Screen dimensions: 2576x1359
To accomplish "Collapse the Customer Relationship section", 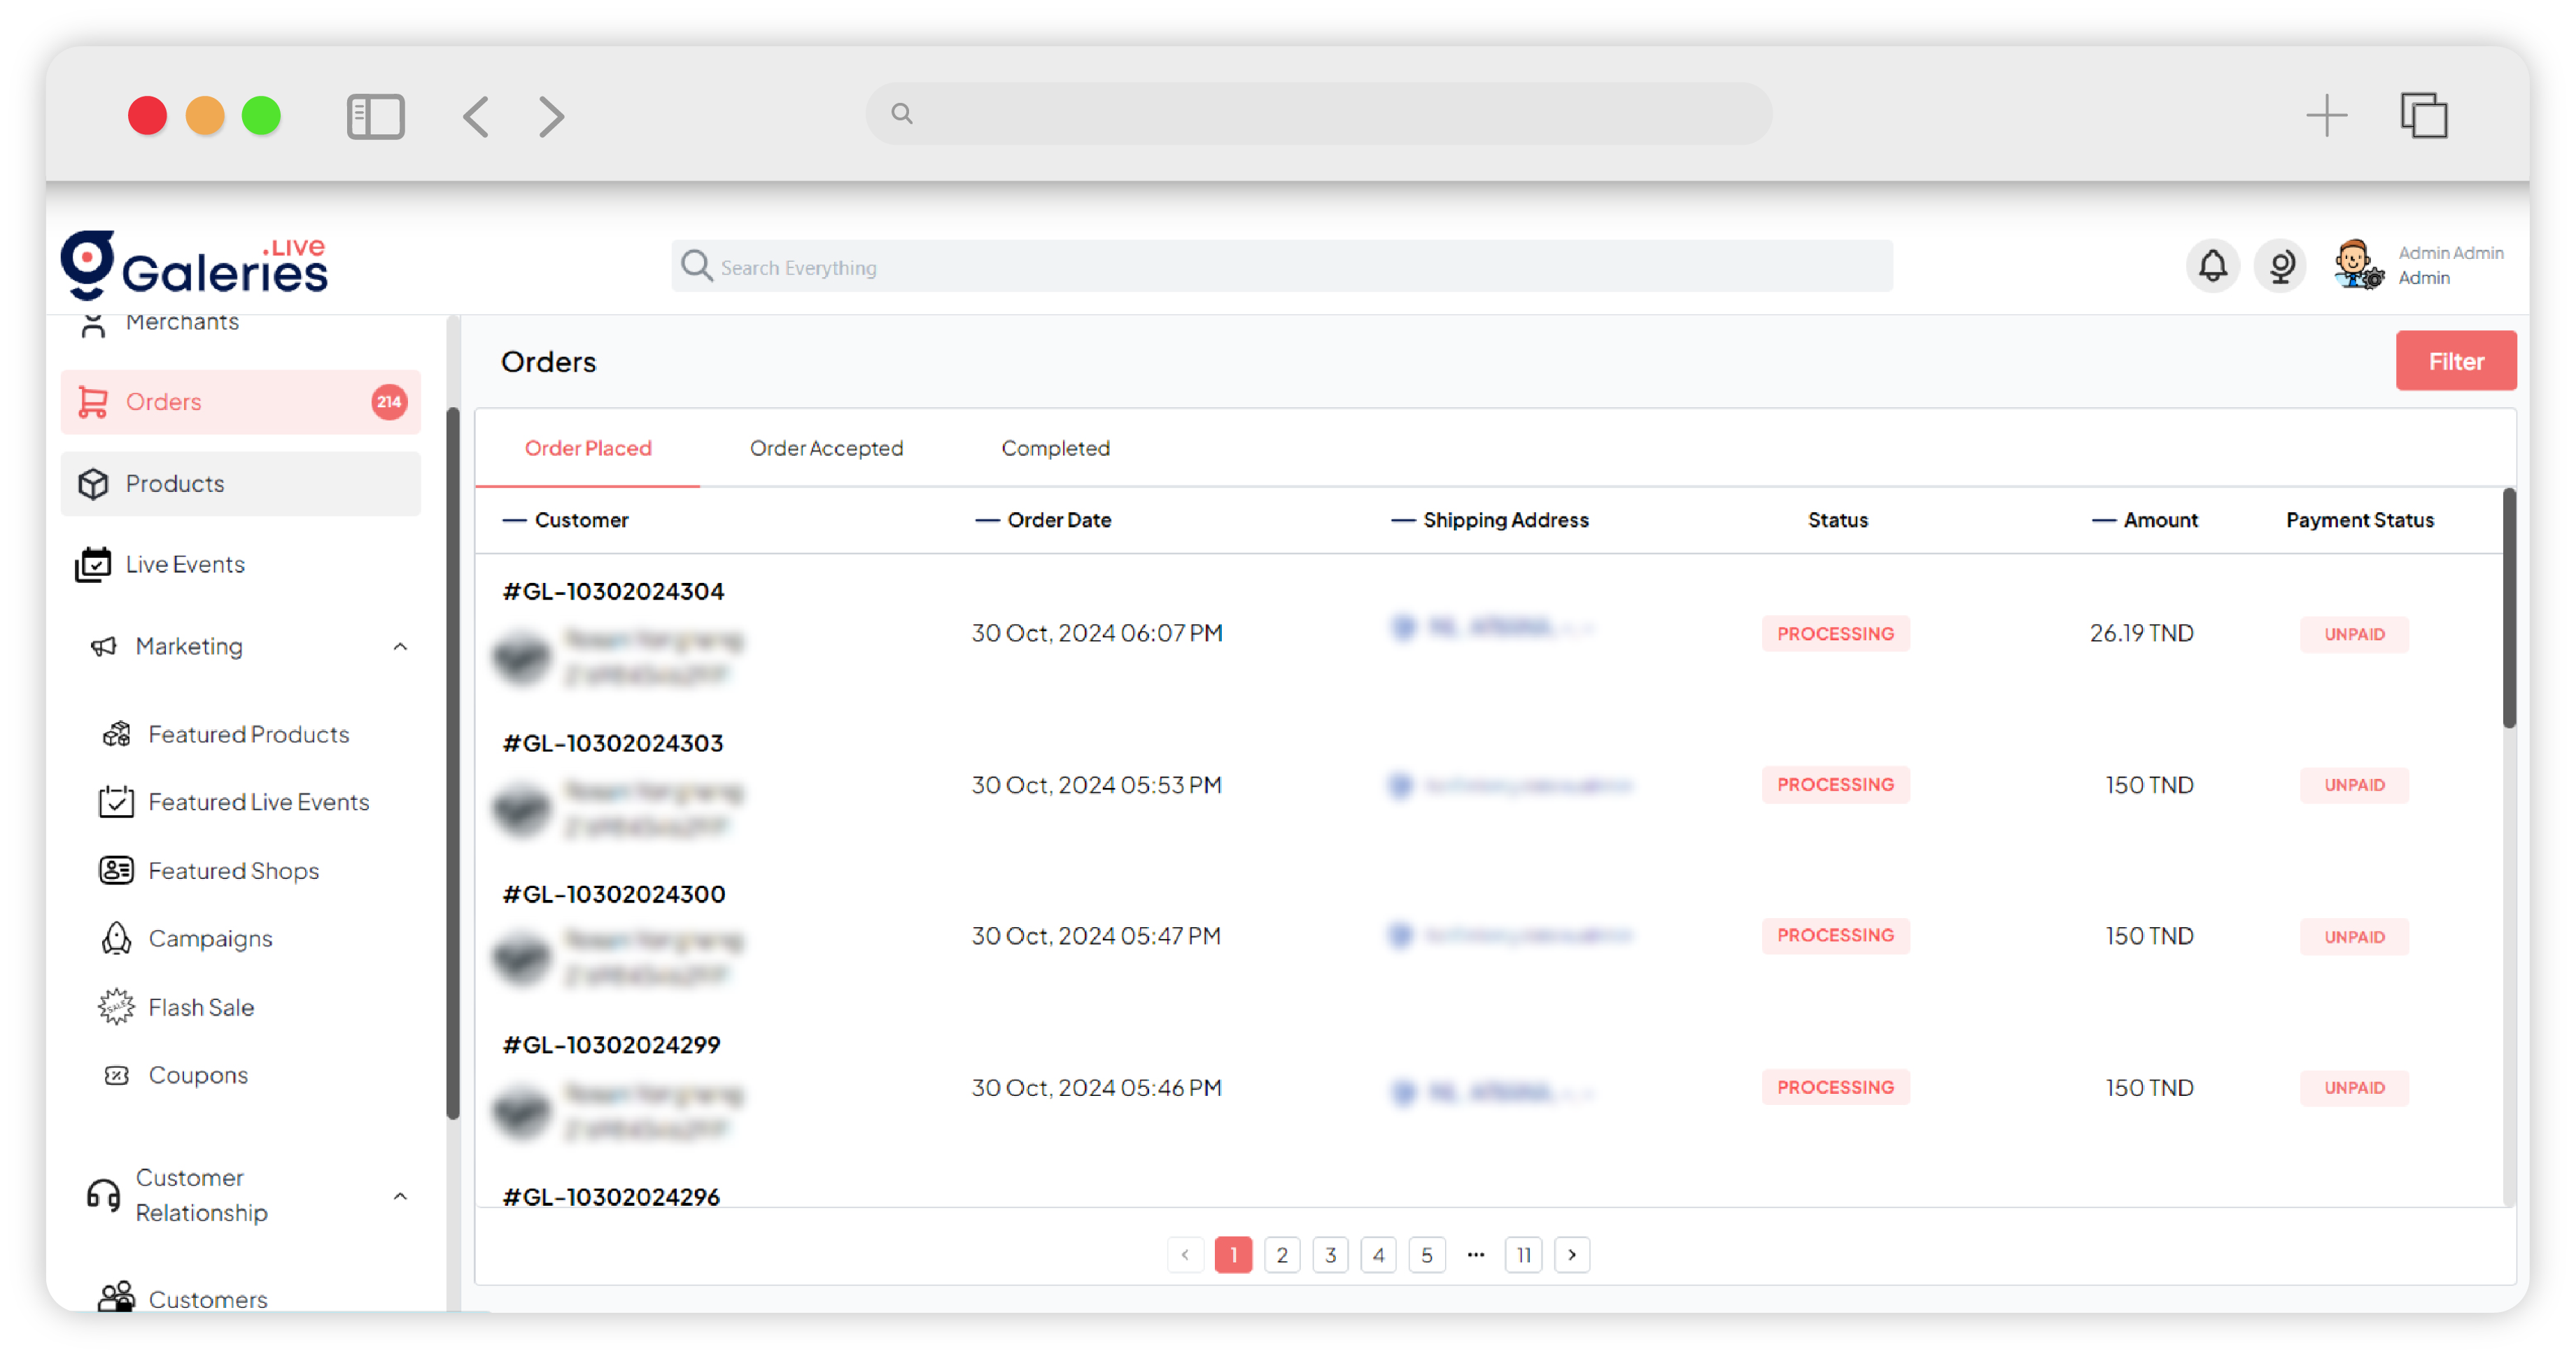I will point(400,1196).
